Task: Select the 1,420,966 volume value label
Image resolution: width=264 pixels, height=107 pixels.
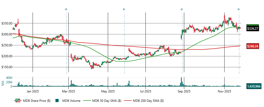Action: (x=254, y=86)
